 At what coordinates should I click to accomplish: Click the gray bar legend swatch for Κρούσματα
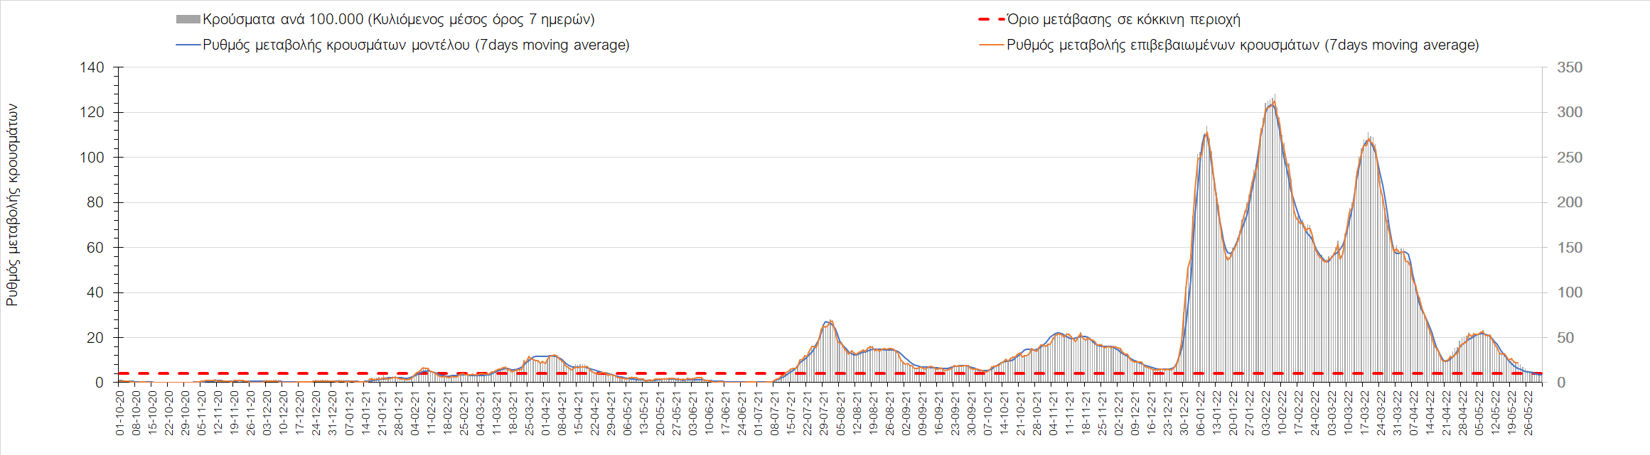tap(188, 20)
